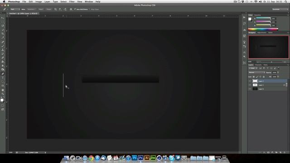This screenshot has width=290, height=163.
Task: Open the layer filter Kind dropdown
Action: click(253, 68)
